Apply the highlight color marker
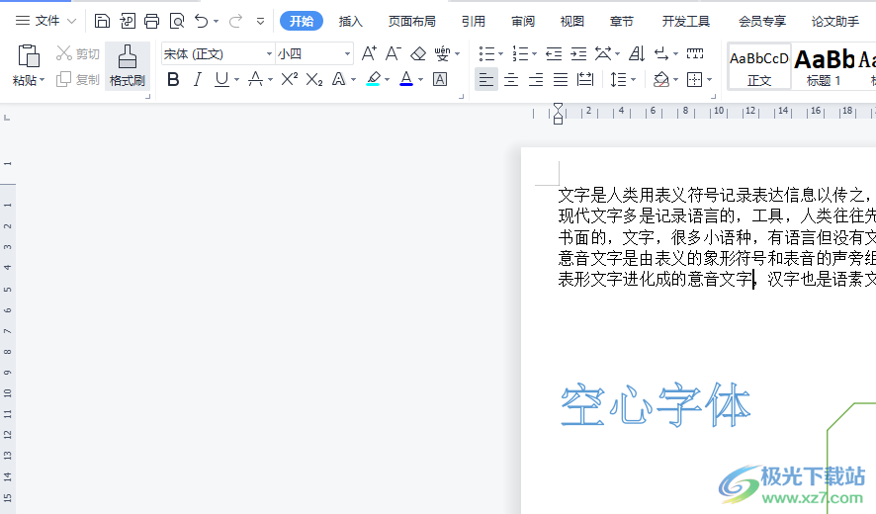 [373, 79]
